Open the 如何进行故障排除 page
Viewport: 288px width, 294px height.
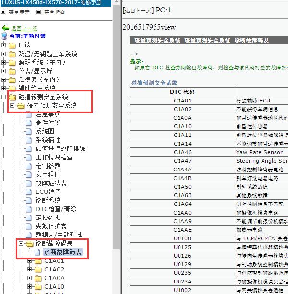(x=60, y=149)
